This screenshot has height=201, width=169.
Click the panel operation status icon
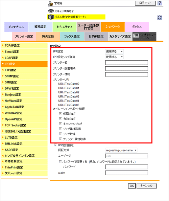[x=51, y=17]
